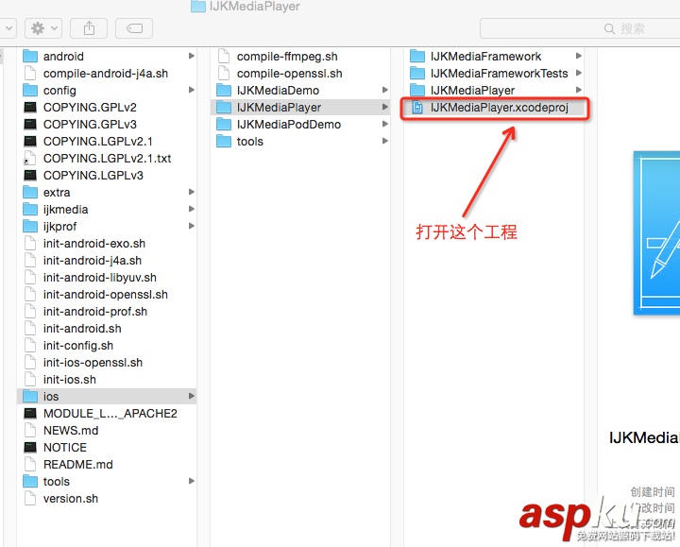Image resolution: width=680 pixels, height=547 pixels.
Task: Click the Share toolbar button
Action: coord(89,28)
